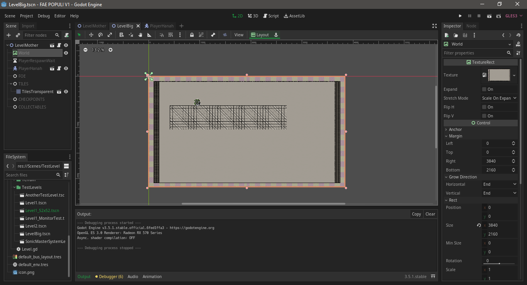Activate the Select mode arrow tool
527x285 pixels.
(79, 35)
